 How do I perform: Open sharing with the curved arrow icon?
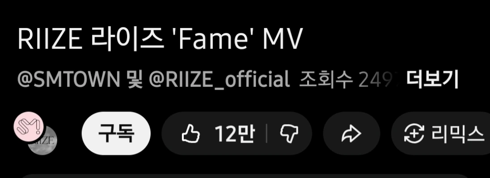coord(351,134)
